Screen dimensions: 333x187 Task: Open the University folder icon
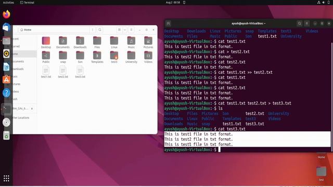click(131, 56)
